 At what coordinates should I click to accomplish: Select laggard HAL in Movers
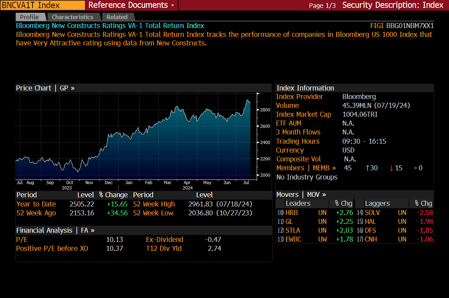370,221
